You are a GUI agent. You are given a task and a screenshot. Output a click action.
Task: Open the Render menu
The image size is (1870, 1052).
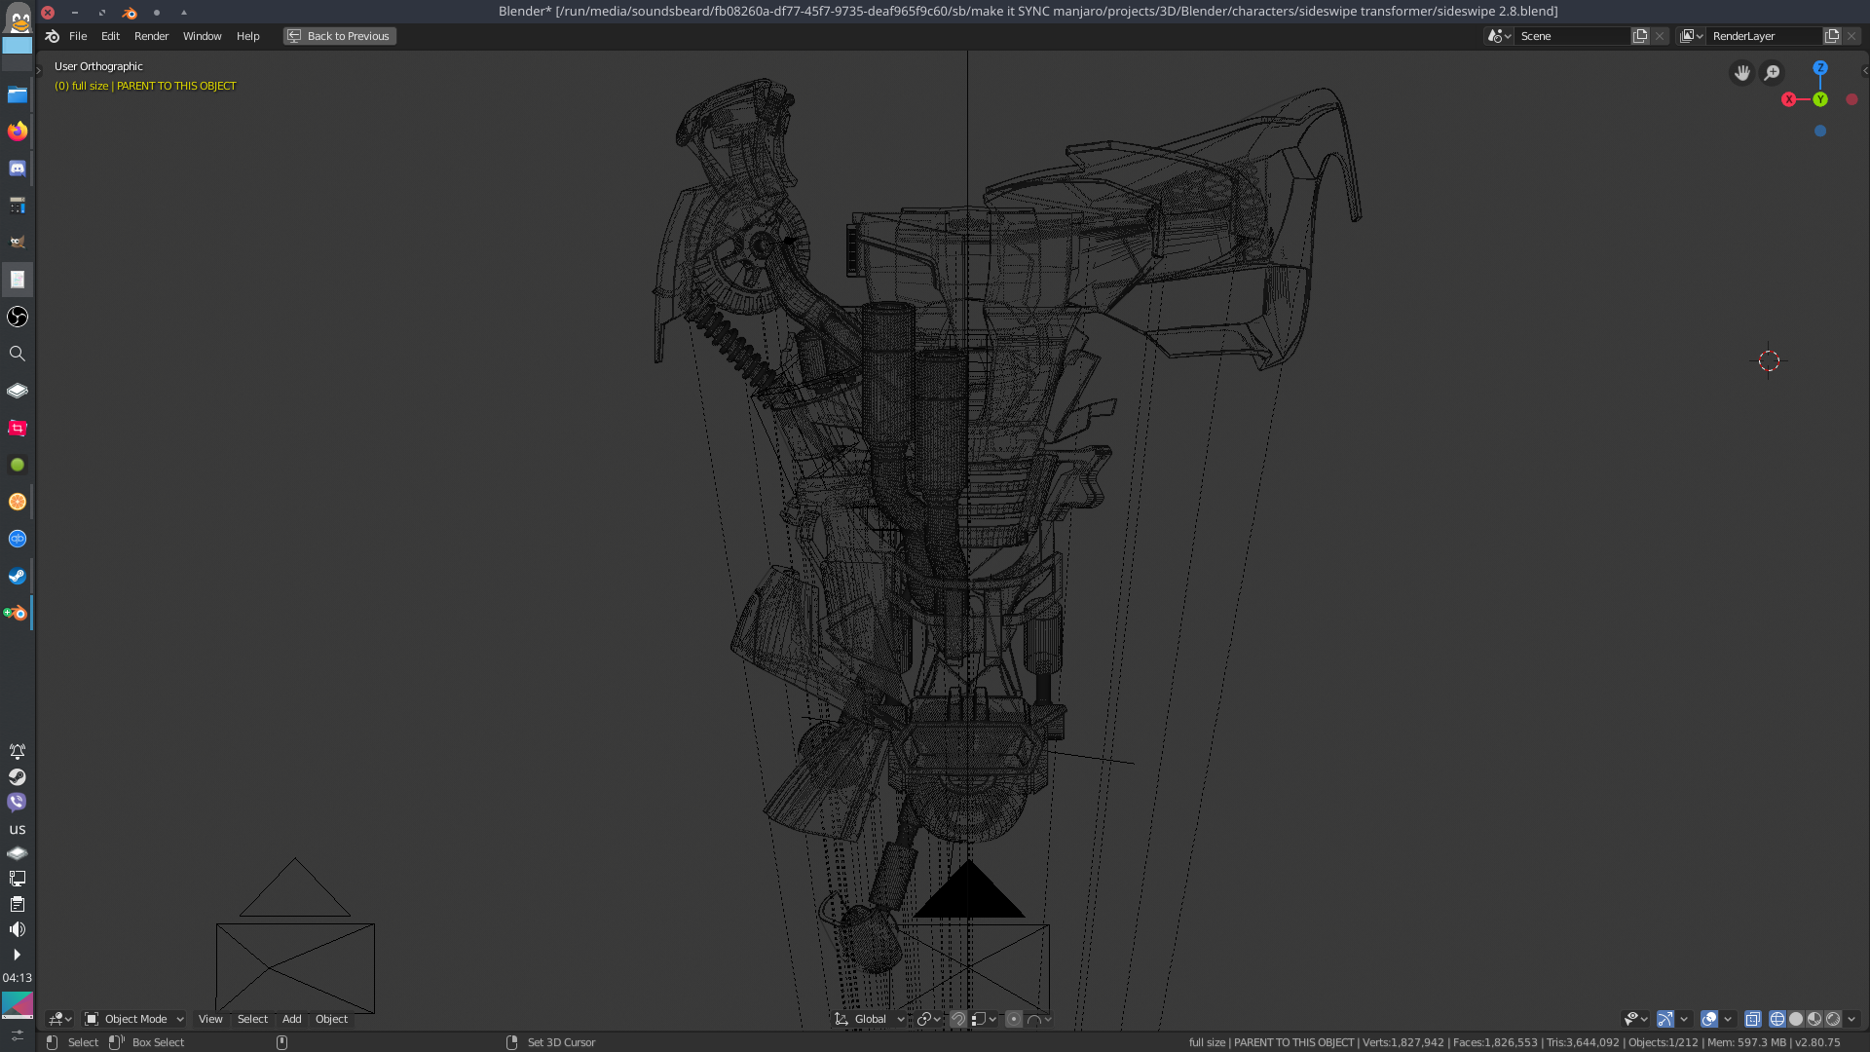point(151,36)
